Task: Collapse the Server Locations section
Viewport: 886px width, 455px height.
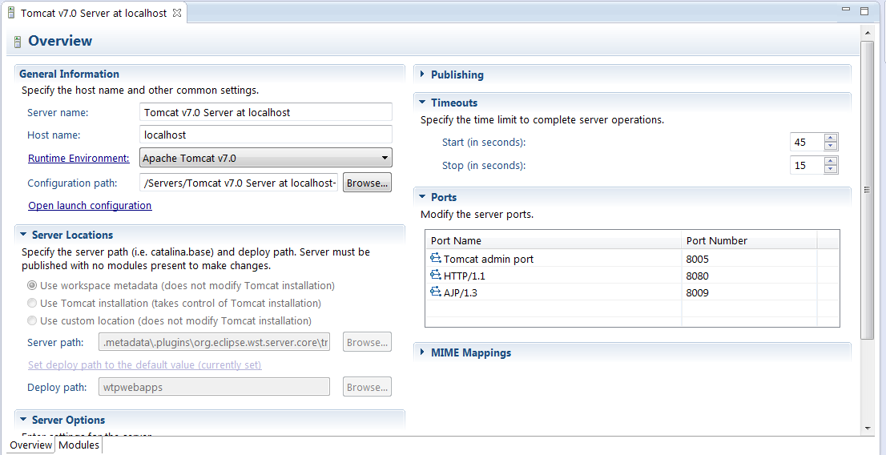Action: pyautogui.click(x=23, y=235)
